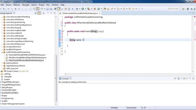Select the JRE System Library node
196x110 pixels.
point(16,71)
